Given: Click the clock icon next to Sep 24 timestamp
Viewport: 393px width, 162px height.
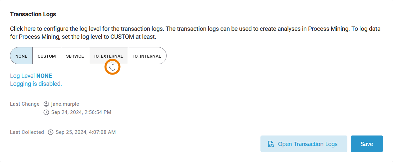Looking at the screenshot, I should [46, 112].
